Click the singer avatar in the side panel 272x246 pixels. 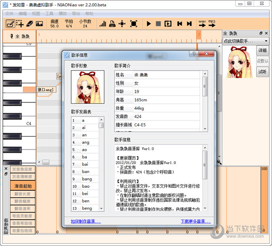[239, 62]
